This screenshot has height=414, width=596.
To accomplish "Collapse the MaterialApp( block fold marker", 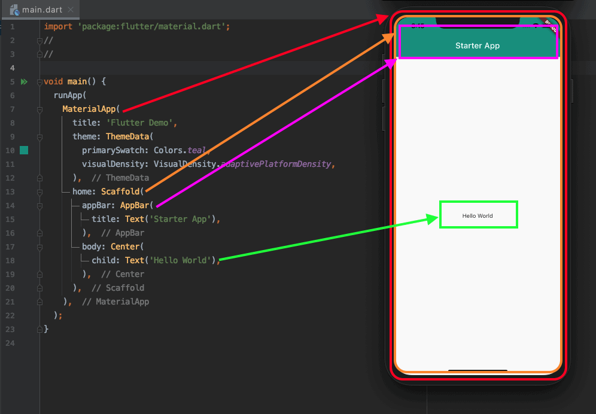I will [x=39, y=109].
